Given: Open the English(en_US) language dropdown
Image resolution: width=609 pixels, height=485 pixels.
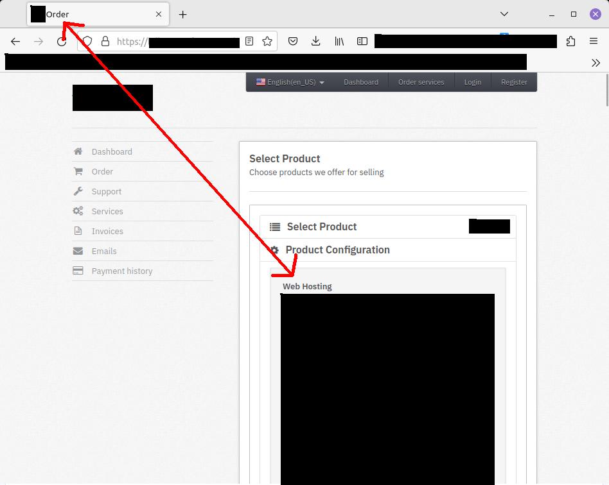Looking at the screenshot, I should (288, 81).
